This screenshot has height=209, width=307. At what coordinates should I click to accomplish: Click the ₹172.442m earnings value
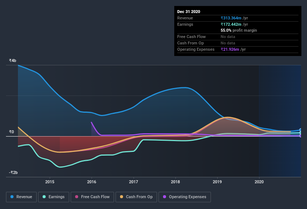[x=231, y=24]
